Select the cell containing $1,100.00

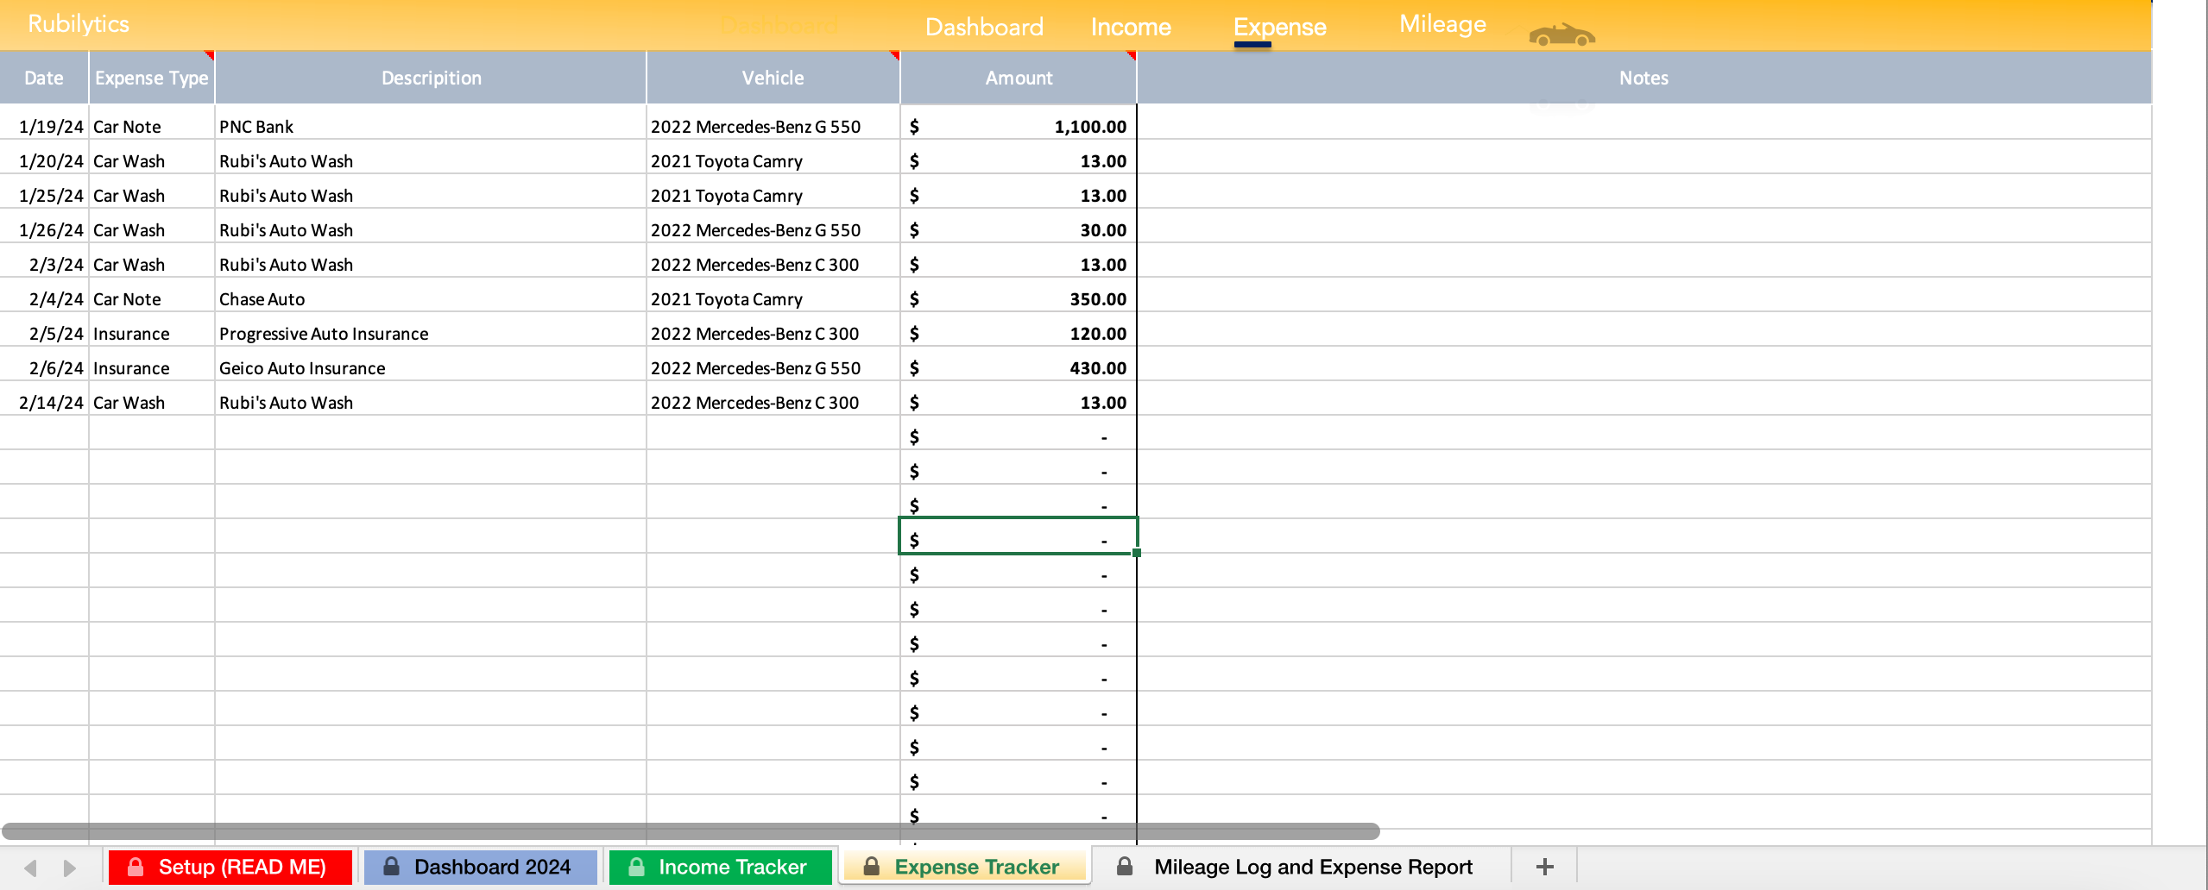point(1019,126)
